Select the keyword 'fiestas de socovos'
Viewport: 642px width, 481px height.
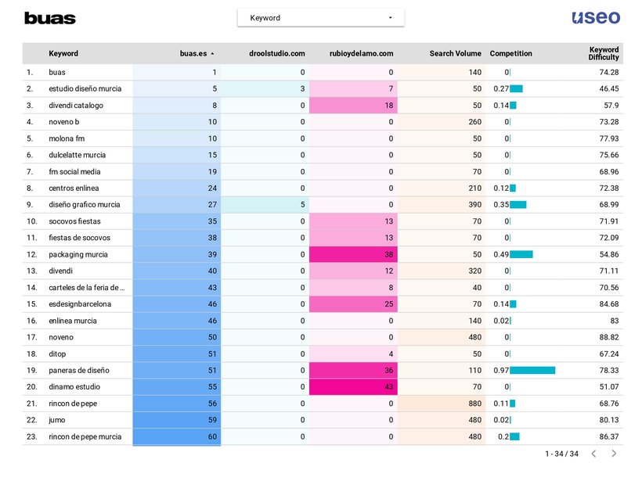[79, 238]
